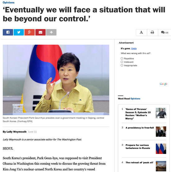Email this article using envelope icon
The image size is (171, 172).
40,32
